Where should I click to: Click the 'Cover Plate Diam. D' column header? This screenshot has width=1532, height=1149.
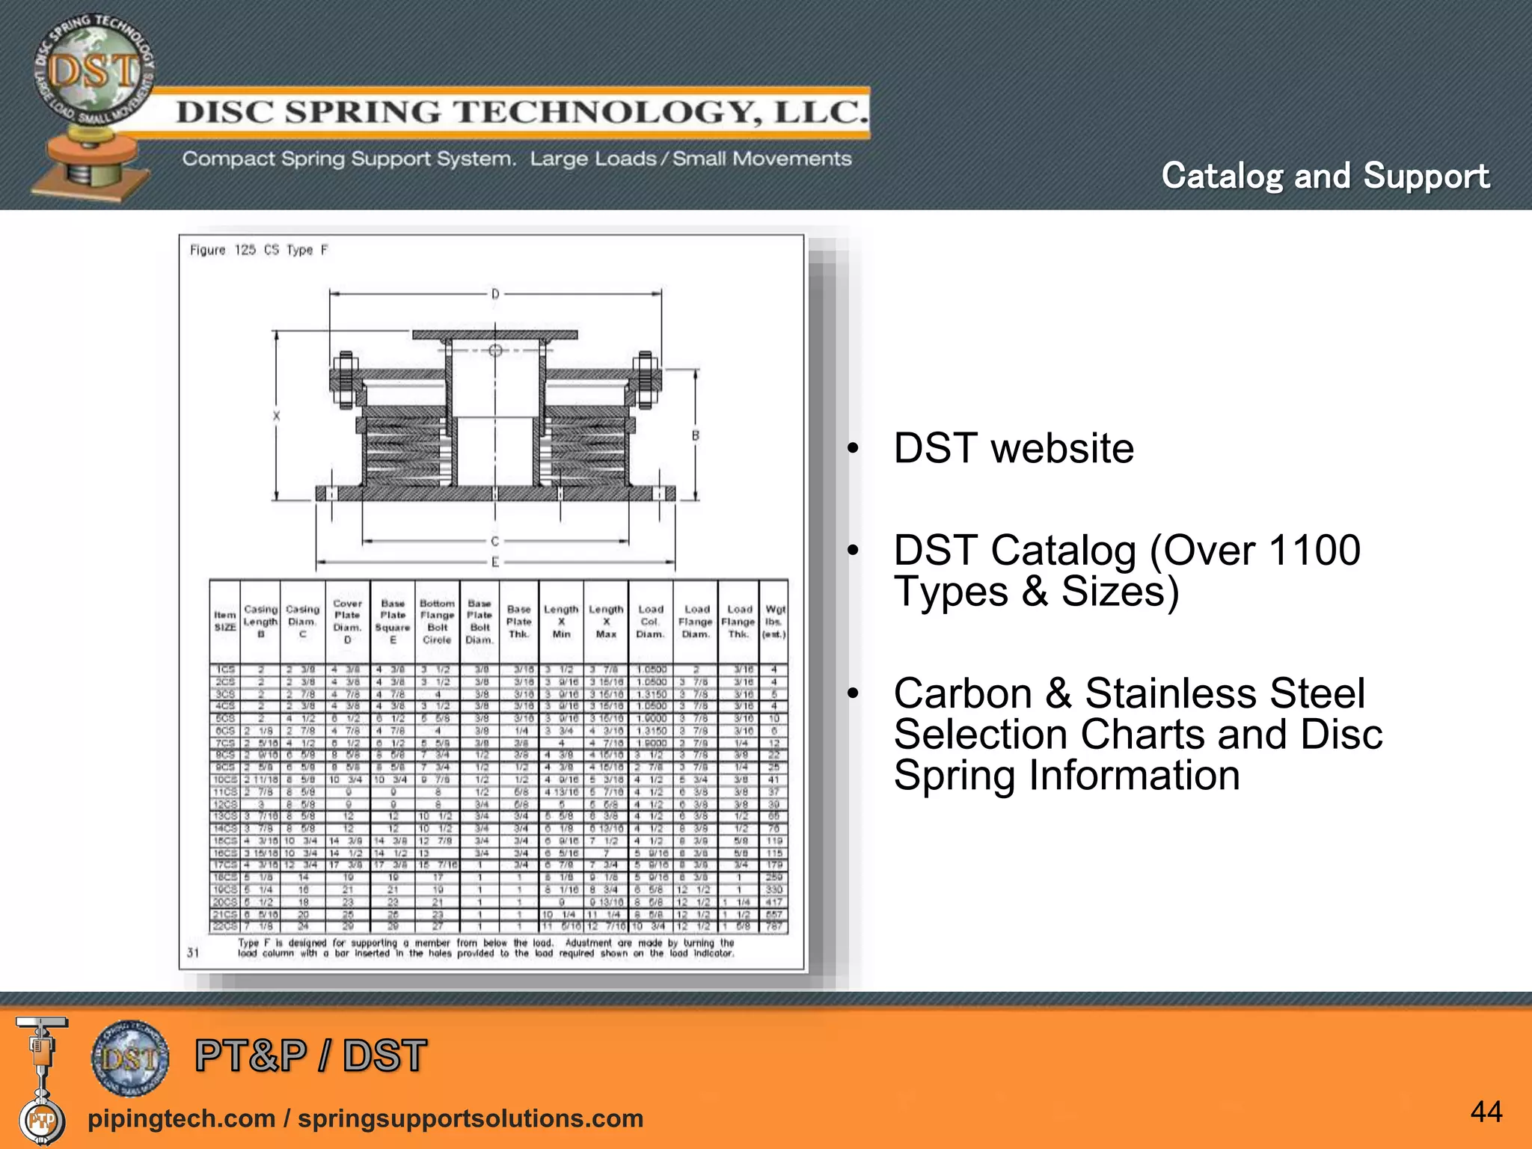point(348,622)
